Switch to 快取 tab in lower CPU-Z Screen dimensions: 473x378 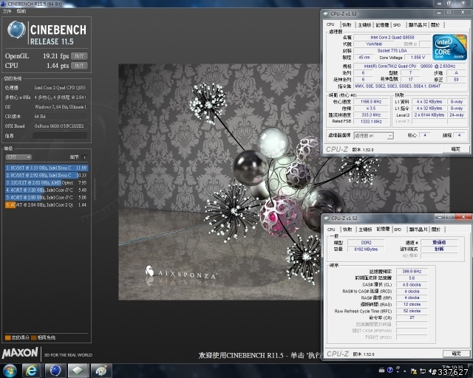(347, 230)
